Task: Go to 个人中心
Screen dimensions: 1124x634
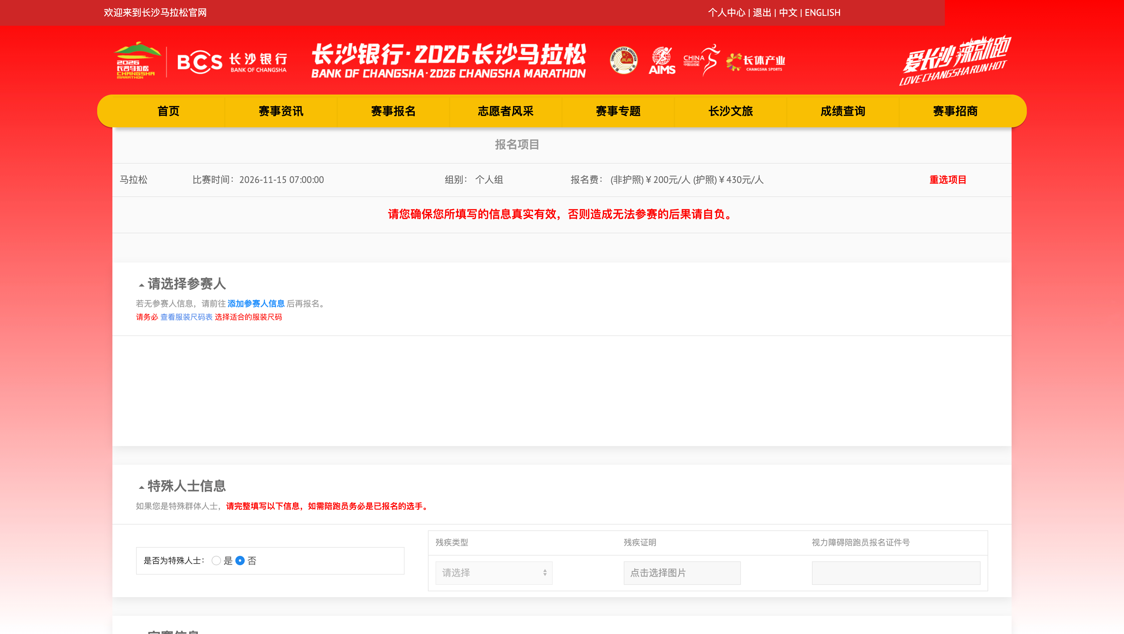Action: [x=727, y=13]
